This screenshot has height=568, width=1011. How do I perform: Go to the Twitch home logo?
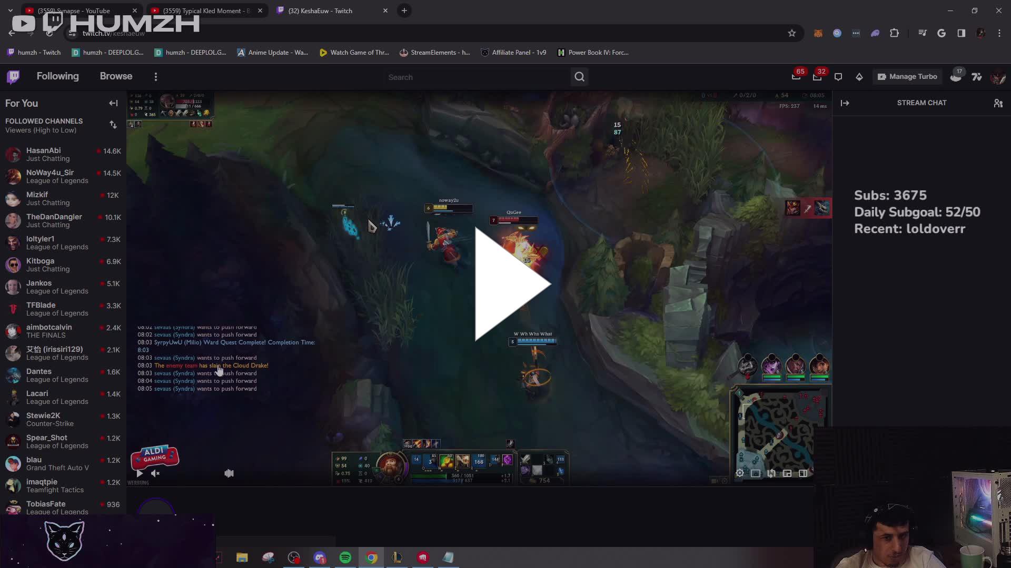(13, 77)
